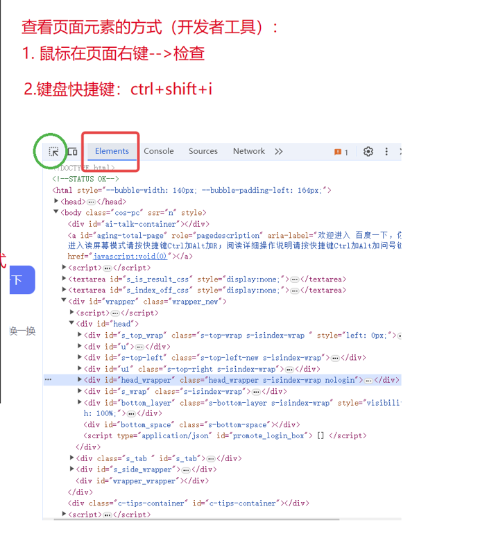Expand the head_wrapper div node
Screen dimensions: 487x536
point(80,379)
